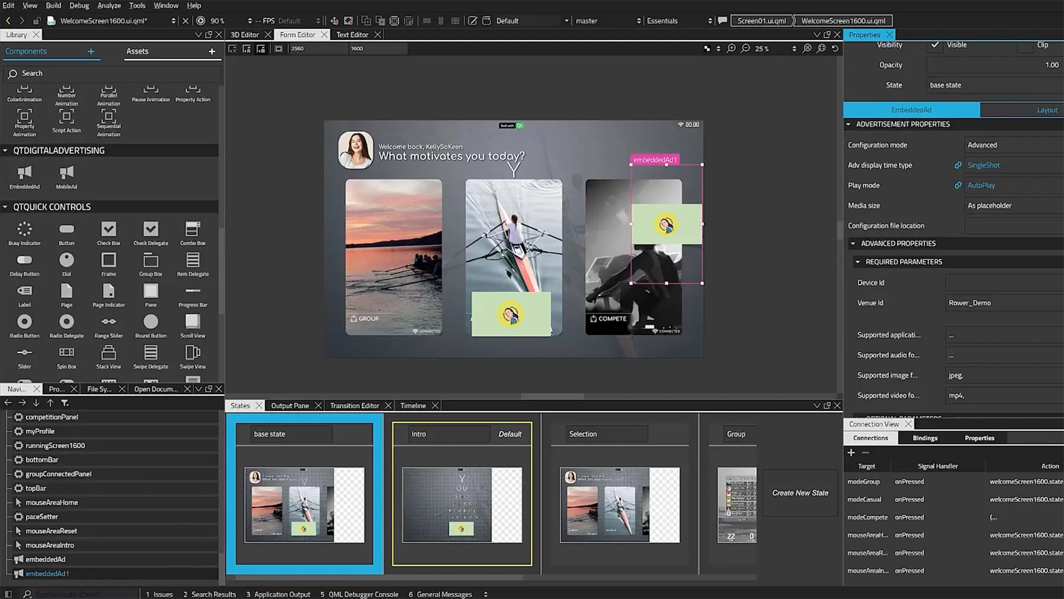
Task: Switch to the Bindings tab button
Action: [x=924, y=438]
